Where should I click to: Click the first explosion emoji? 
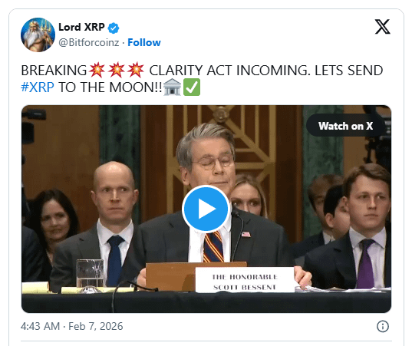(x=97, y=70)
